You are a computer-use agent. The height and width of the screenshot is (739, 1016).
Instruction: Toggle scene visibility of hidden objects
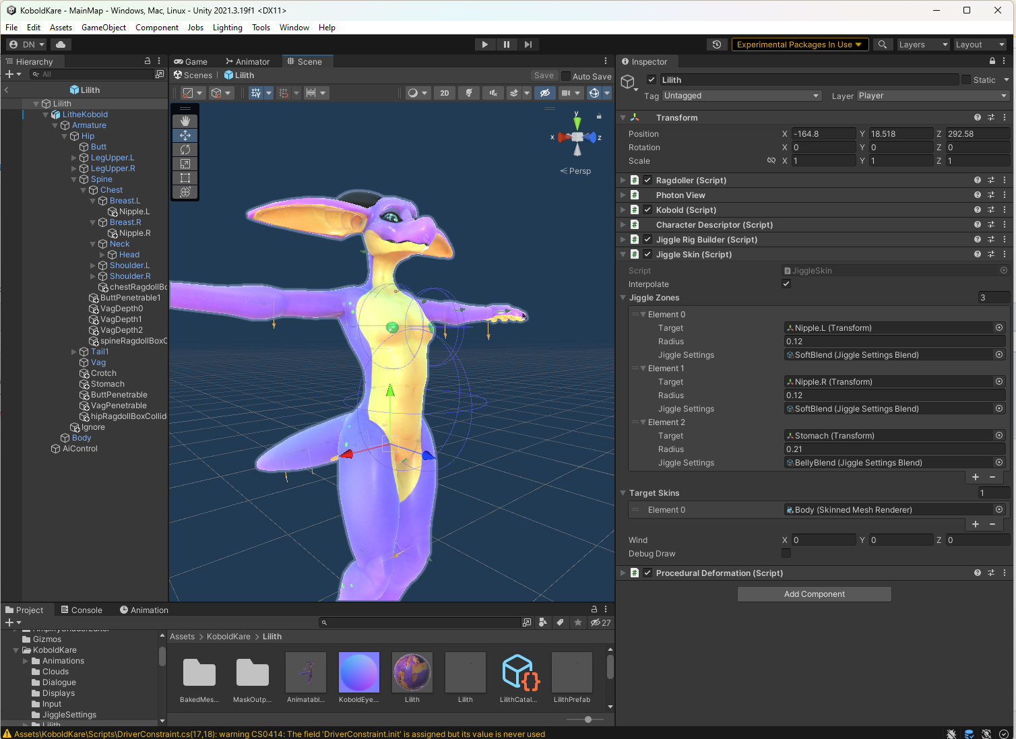tap(545, 93)
